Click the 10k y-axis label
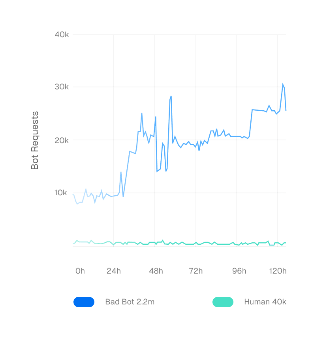The height and width of the screenshot is (340, 327). click(62, 193)
